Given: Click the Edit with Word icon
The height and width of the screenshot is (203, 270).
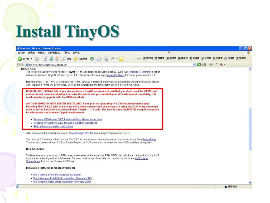Looking at the screenshot, I should click(x=113, y=59).
